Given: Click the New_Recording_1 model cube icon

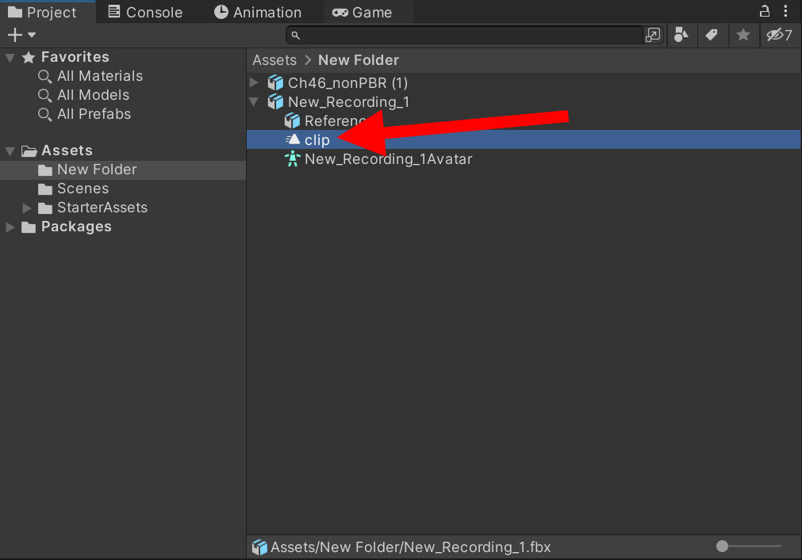Looking at the screenshot, I should 275,102.
